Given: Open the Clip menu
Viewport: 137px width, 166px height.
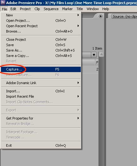Looking at the screenshot, I should 37,9.
